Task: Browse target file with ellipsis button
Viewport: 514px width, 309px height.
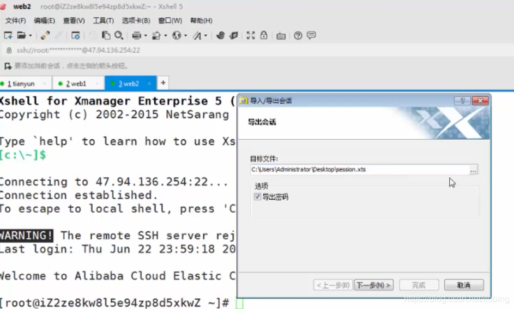Action: [x=473, y=170]
